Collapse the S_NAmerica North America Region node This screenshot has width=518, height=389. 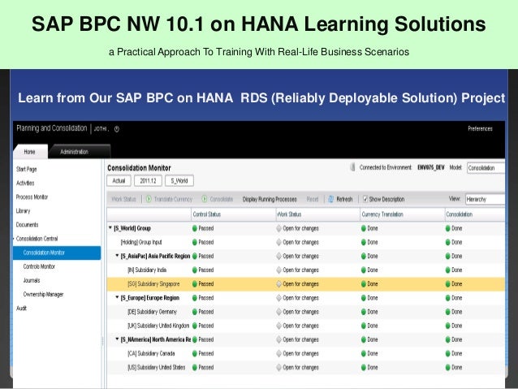pyautogui.click(x=117, y=339)
